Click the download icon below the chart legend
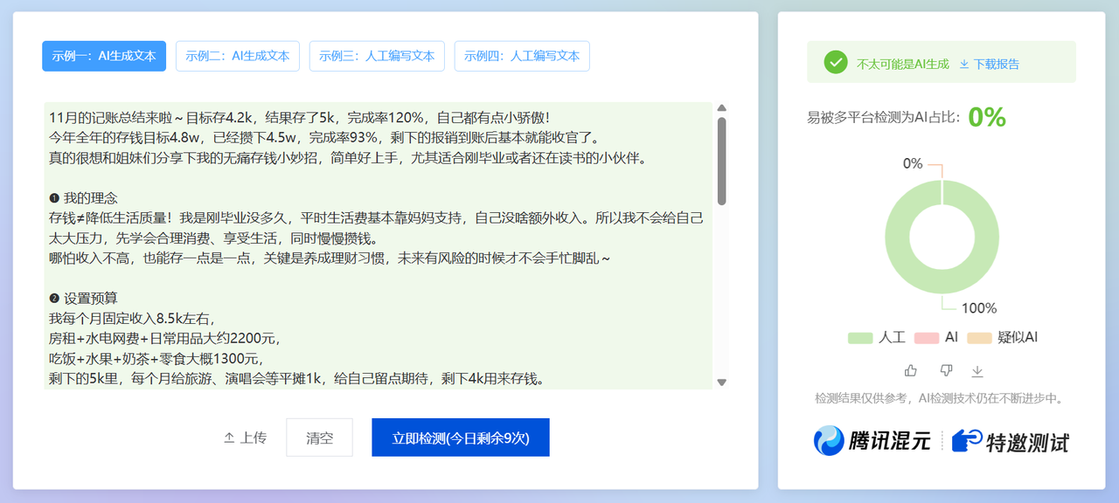This screenshot has height=503, width=1119. [977, 371]
